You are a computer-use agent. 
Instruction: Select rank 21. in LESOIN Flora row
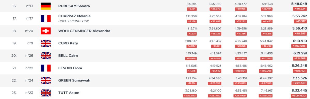point(14,68)
